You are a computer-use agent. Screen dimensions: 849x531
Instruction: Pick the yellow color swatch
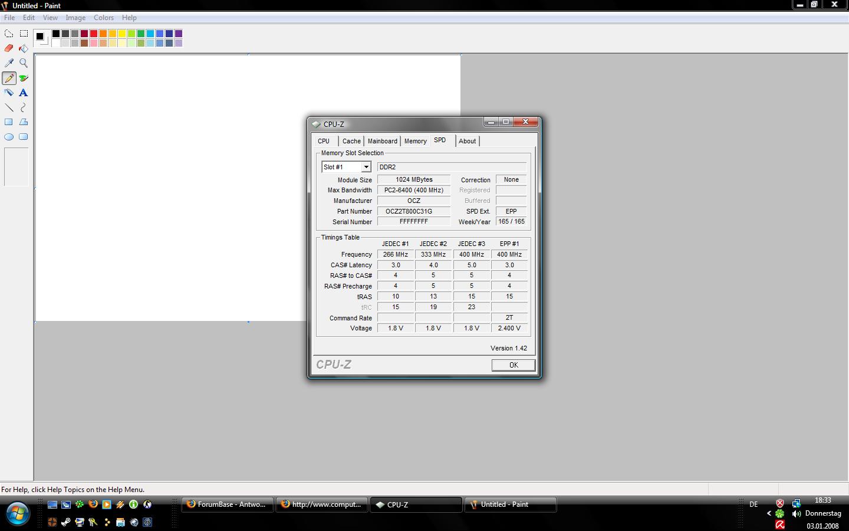(122, 34)
